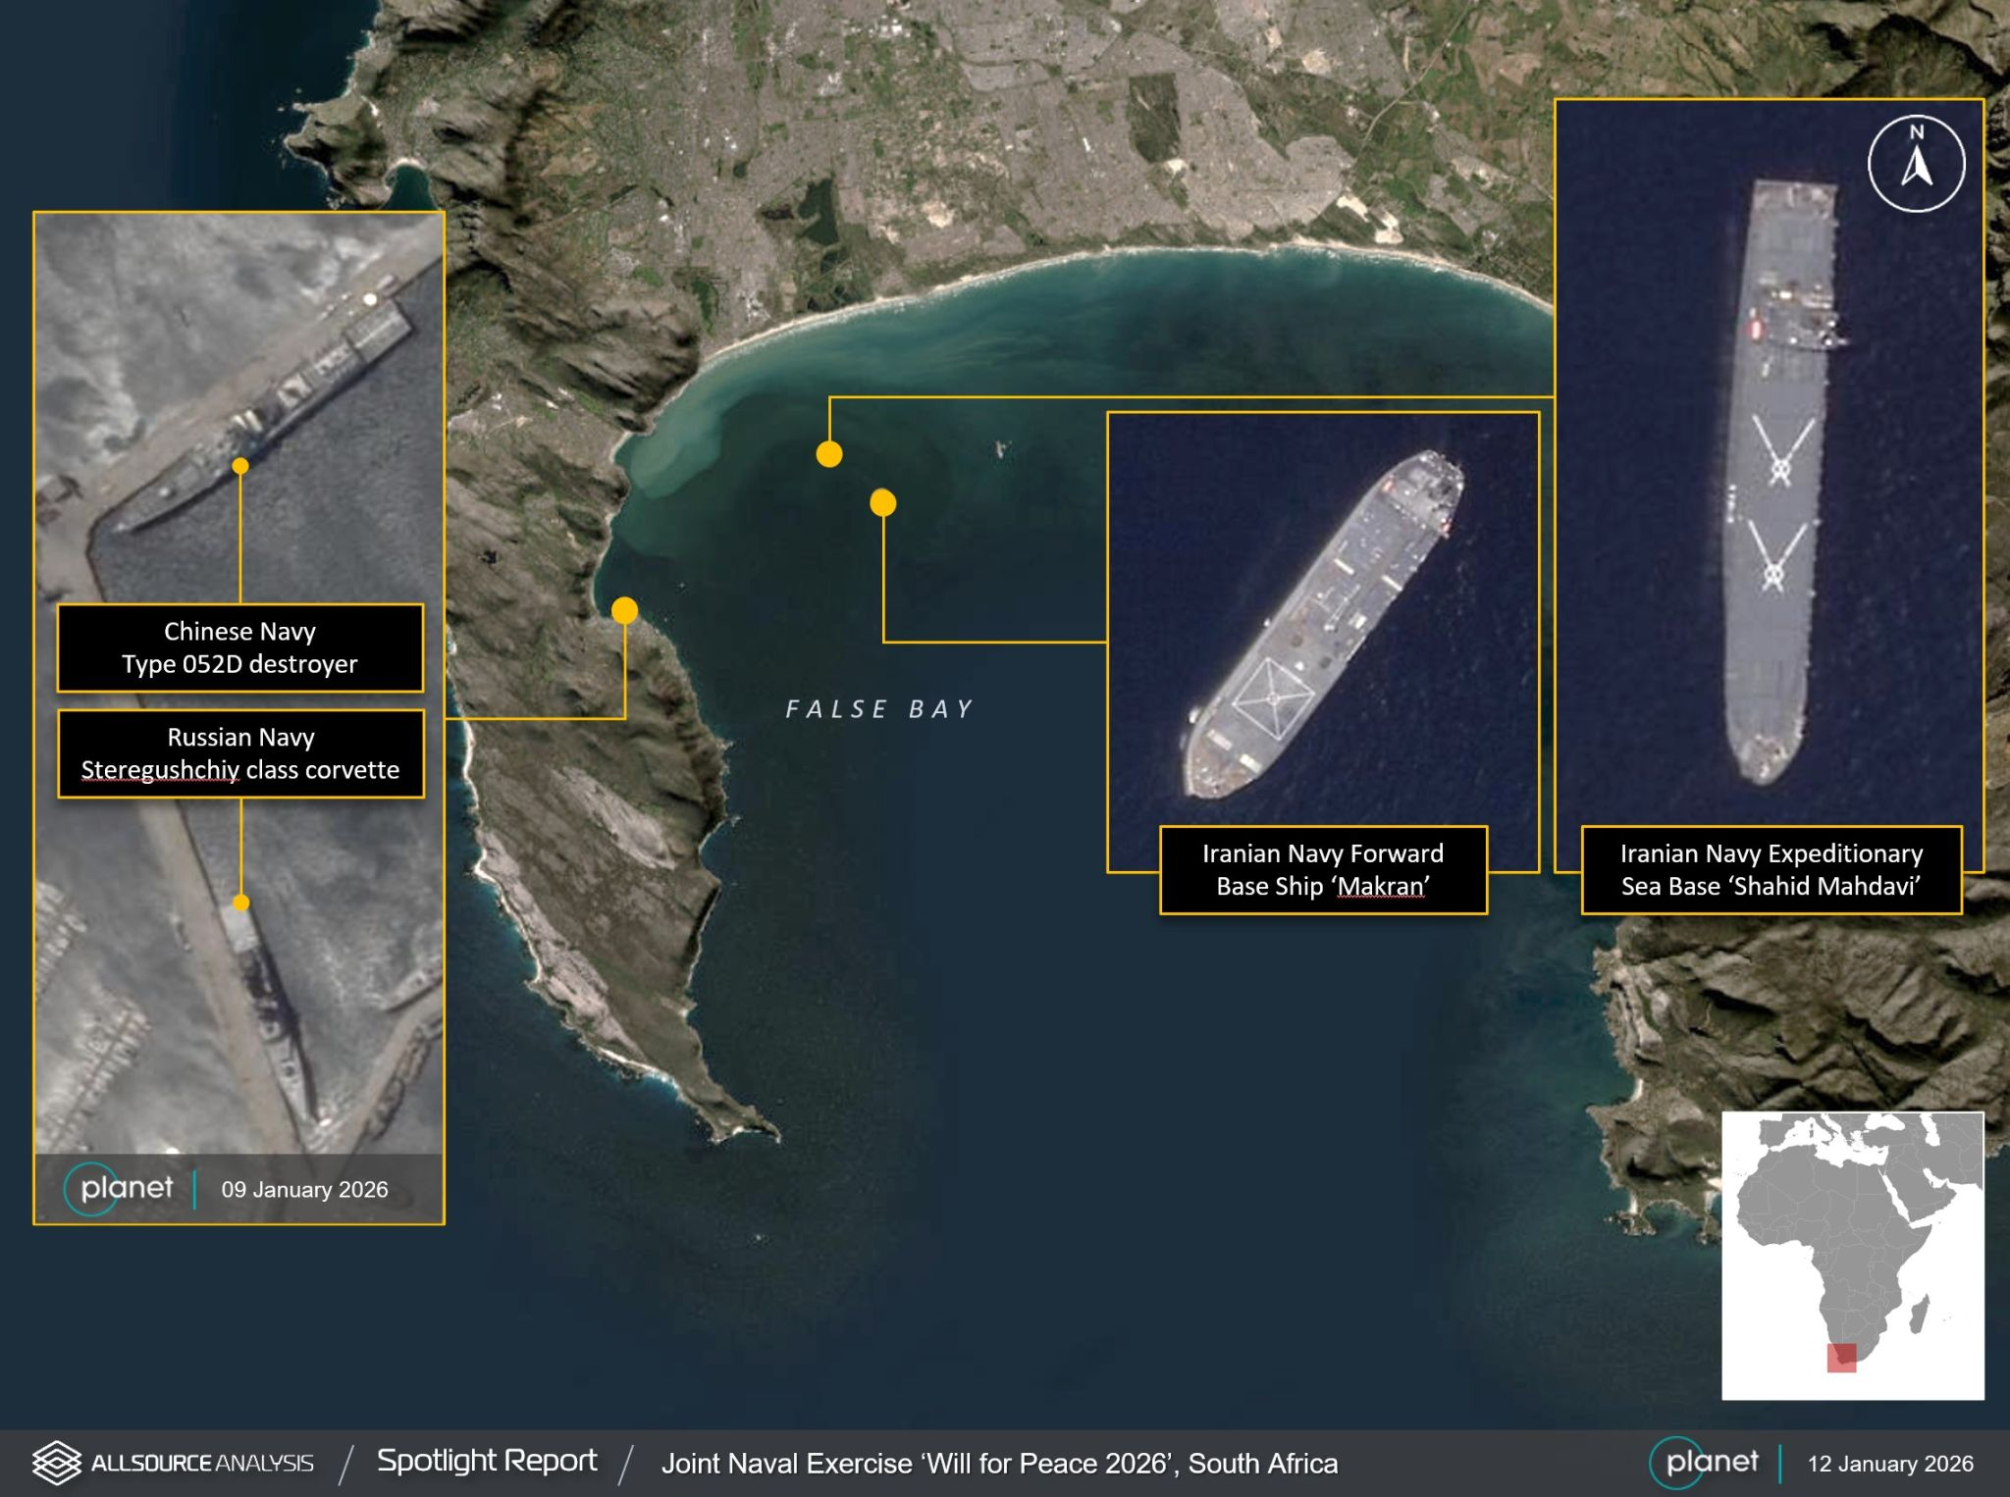Click the Africa locator map inset

tap(1852, 1256)
